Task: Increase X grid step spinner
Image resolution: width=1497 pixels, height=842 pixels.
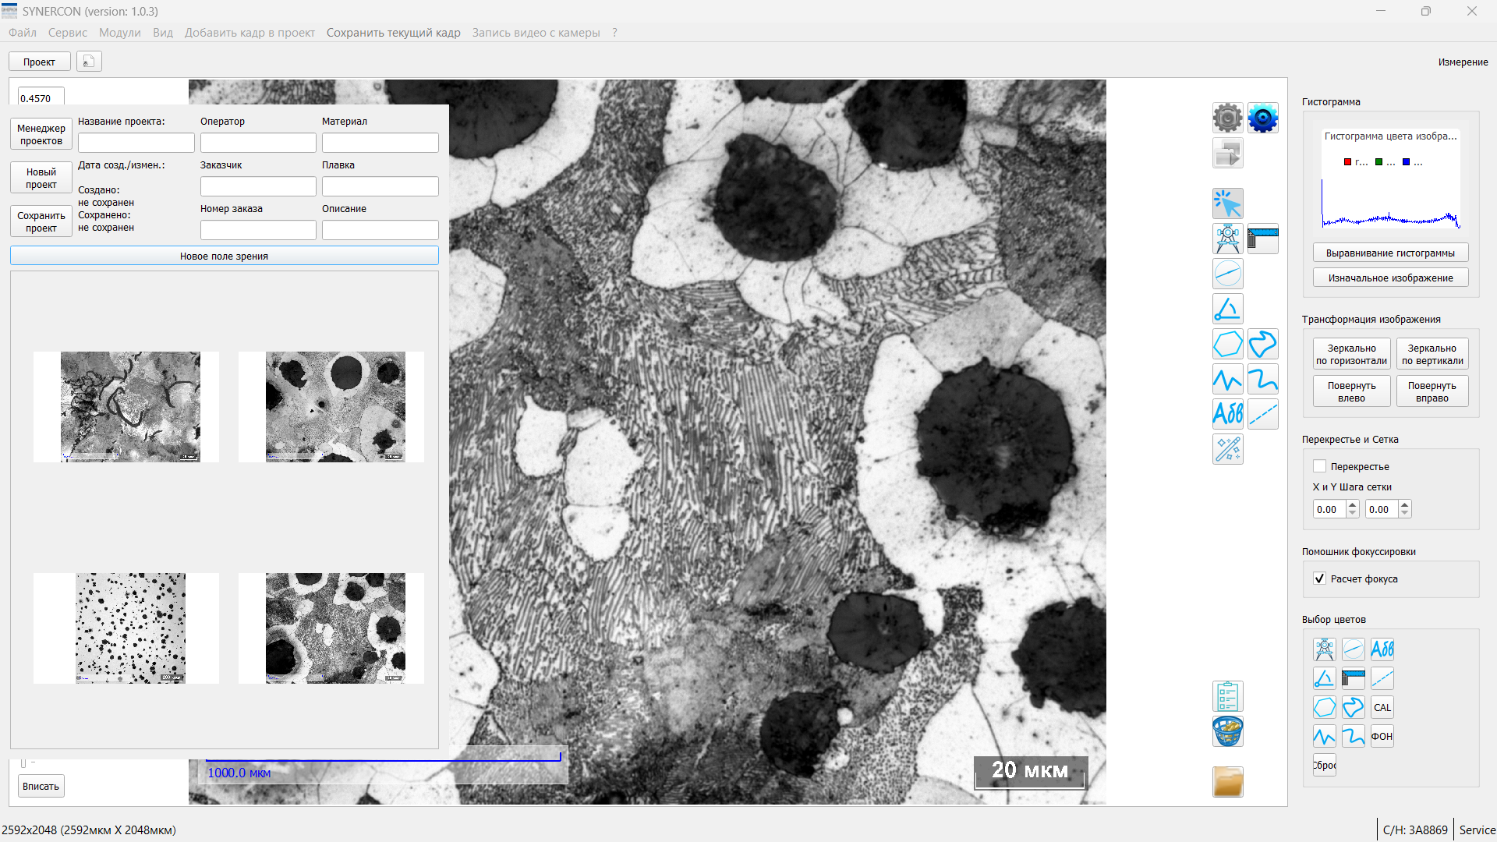Action: 1353,505
